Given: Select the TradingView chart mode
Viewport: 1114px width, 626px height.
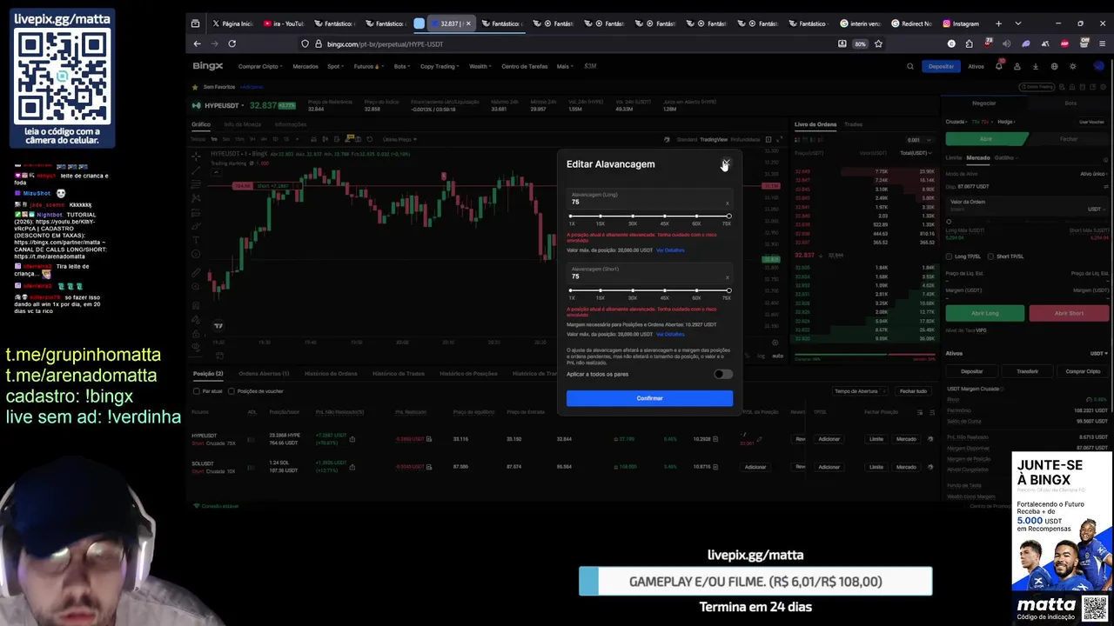Looking at the screenshot, I should pos(714,139).
